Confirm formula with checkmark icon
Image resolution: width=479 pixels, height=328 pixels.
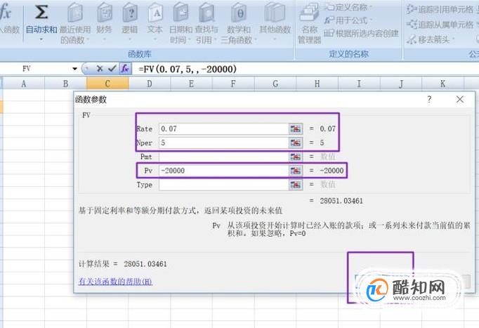point(112,69)
